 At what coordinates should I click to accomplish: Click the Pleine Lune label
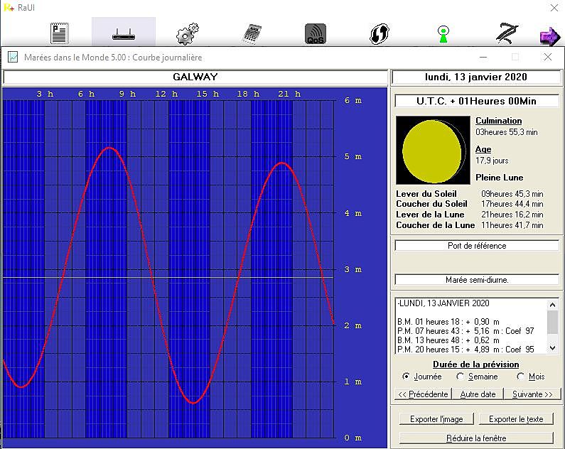pyautogui.click(x=499, y=177)
